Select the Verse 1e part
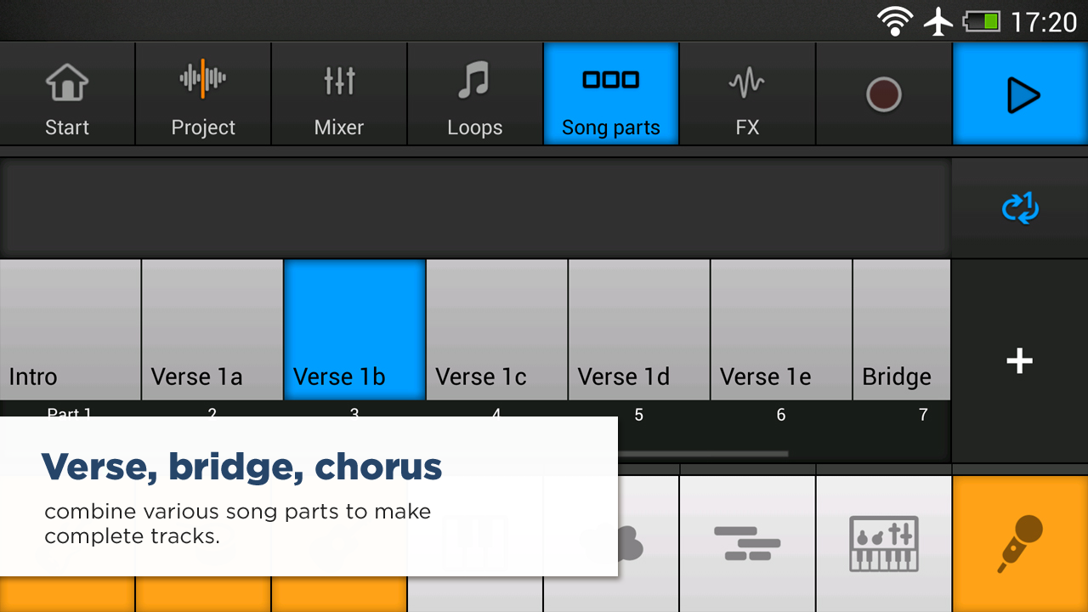1088x612 pixels. (781, 330)
